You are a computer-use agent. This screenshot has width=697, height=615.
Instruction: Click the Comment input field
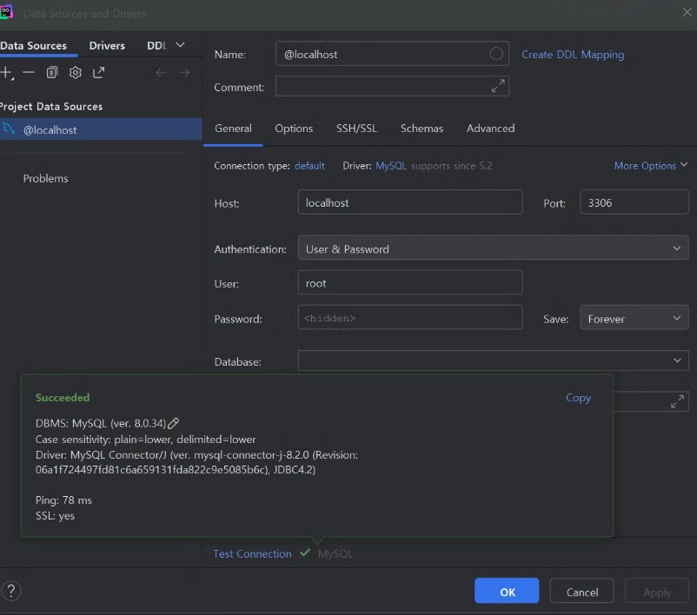click(x=392, y=86)
